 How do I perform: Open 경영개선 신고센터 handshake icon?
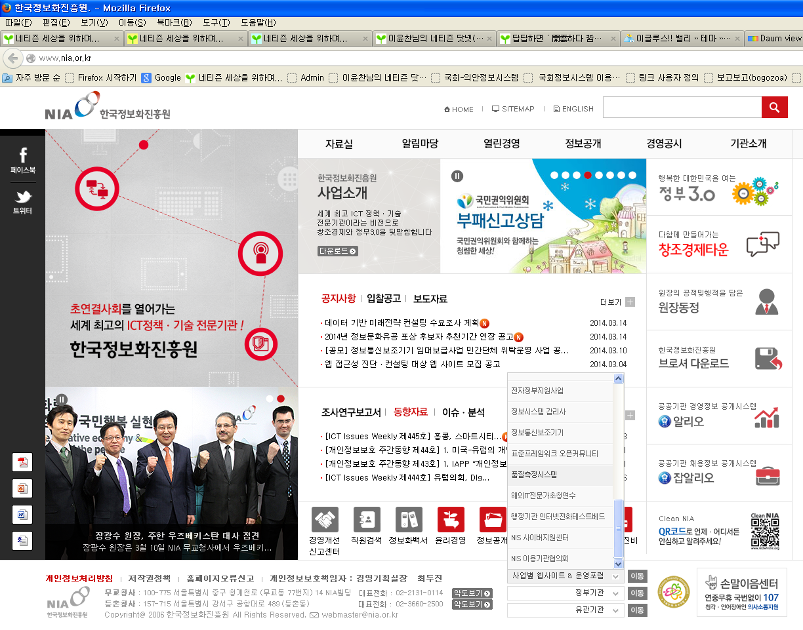coord(325,519)
